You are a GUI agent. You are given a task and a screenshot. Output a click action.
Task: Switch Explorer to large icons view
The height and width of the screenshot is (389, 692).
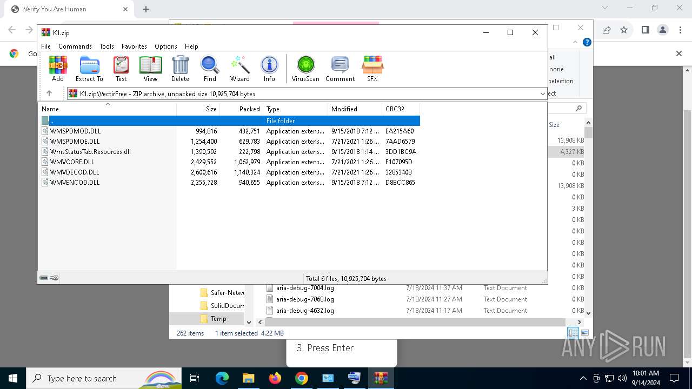(x=584, y=333)
